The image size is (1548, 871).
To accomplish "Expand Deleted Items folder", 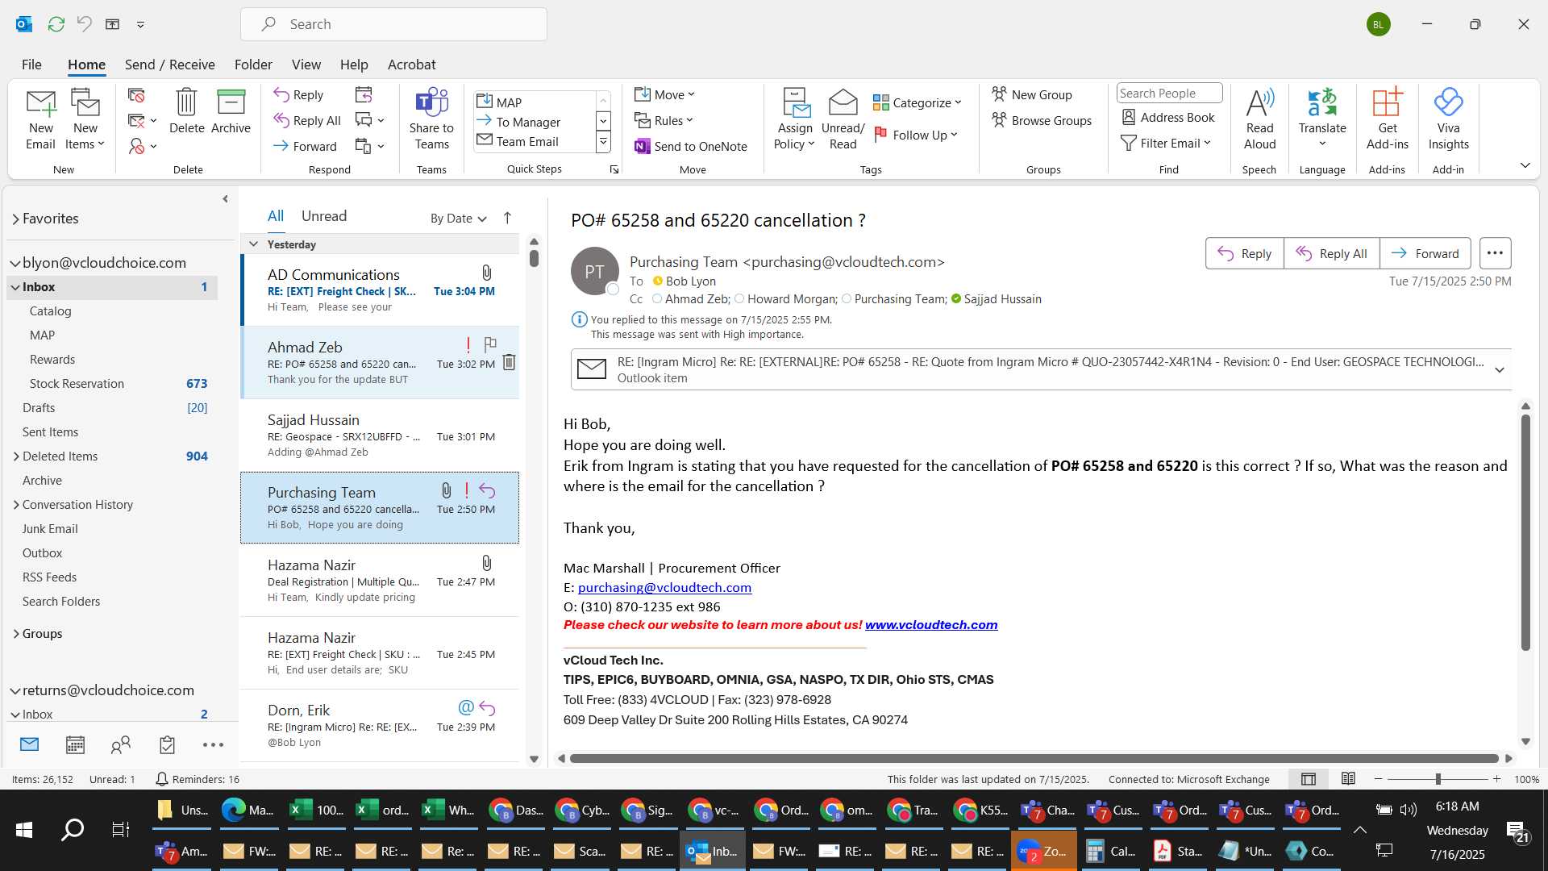I will point(16,456).
